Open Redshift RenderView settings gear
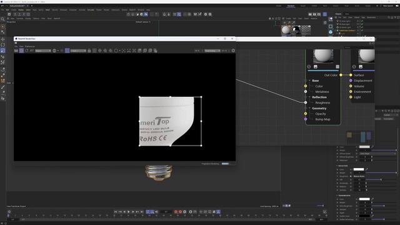This screenshot has width=400, height=225. click(233, 51)
